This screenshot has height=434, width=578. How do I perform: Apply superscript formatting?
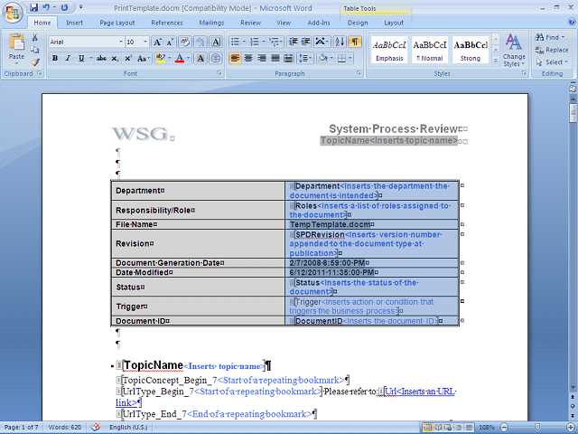128,58
